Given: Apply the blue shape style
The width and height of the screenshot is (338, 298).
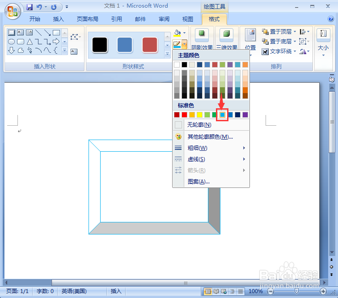Looking at the screenshot, I should [x=125, y=45].
